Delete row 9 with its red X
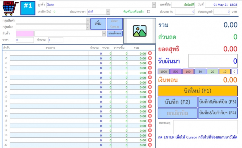 (150, 92)
